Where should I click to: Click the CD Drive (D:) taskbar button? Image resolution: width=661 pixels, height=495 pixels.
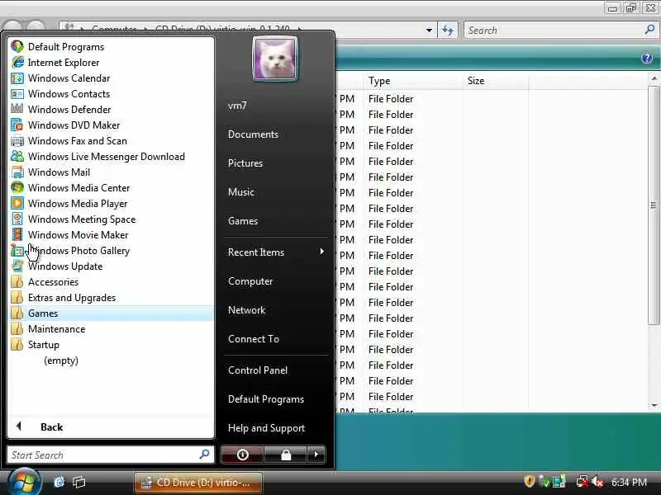(198, 483)
